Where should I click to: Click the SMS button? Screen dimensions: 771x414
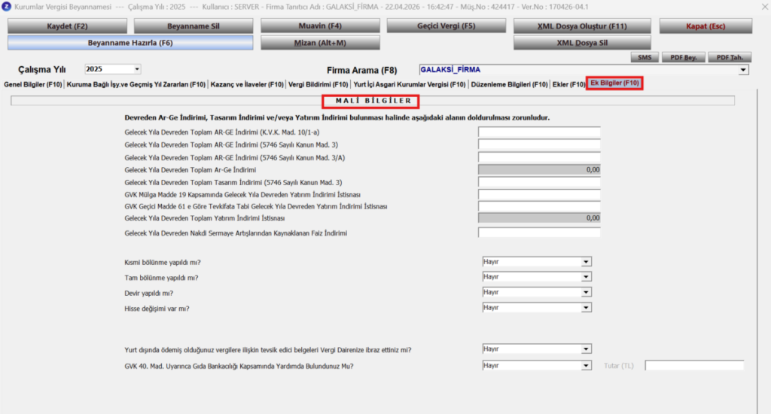(x=645, y=57)
